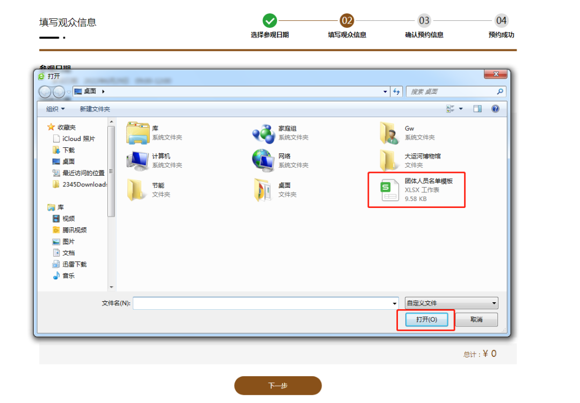Image resolution: width=580 pixels, height=403 pixels.
Task: Select 桌面 in the navigation pane
Action: (63, 162)
